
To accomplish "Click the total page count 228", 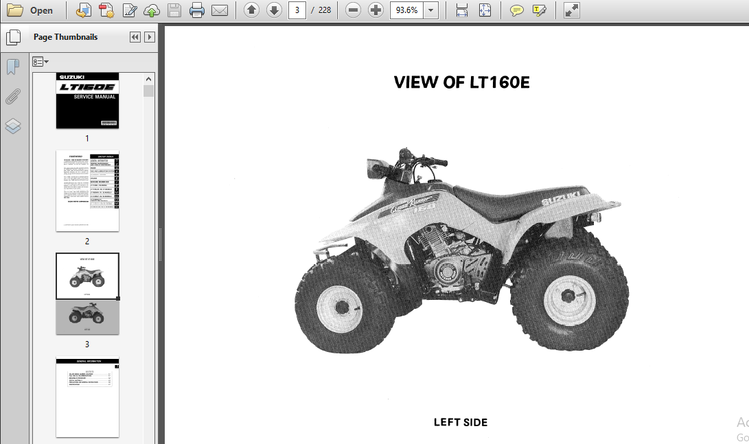I will coord(325,10).
